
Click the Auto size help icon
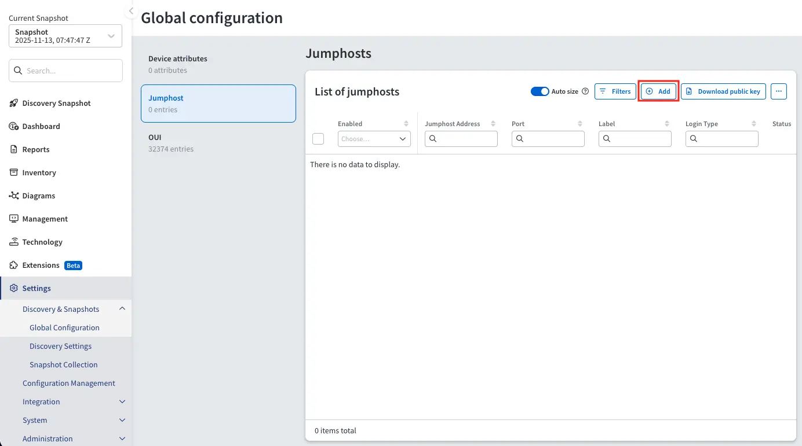click(585, 91)
